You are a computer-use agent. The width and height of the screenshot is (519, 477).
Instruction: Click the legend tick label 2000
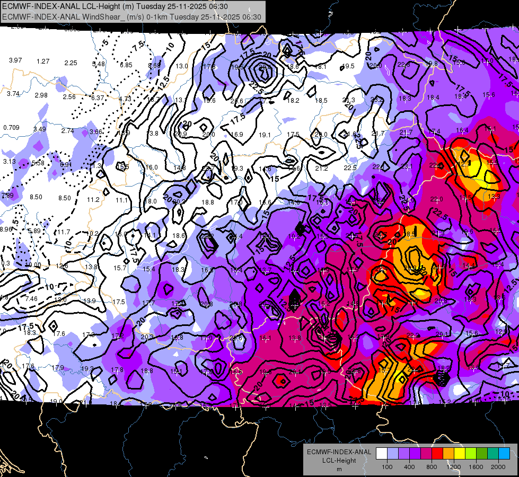point(498,467)
